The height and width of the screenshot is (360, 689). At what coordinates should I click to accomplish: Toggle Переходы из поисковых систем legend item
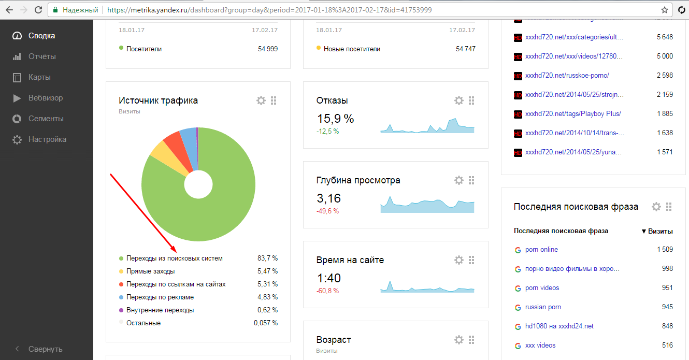point(174,258)
